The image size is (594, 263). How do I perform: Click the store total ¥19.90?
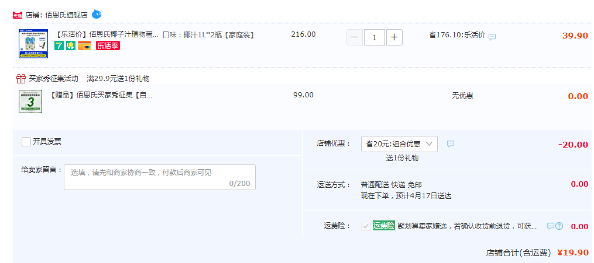[x=573, y=252]
